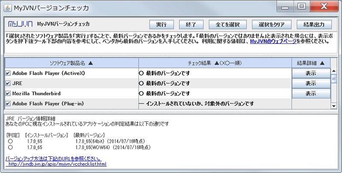Click the 全てを選択 button
The width and height of the screenshot is (342, 173).
pyautogui.click(x=227, y=25)
